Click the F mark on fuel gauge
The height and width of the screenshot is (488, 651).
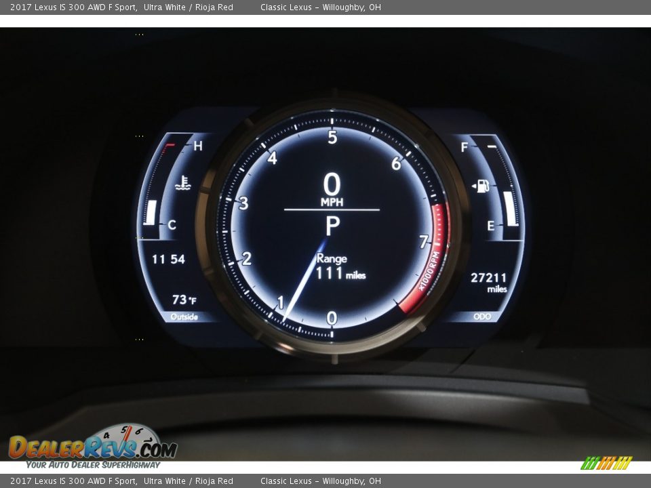pyautogui.click(x=464, y=147)
